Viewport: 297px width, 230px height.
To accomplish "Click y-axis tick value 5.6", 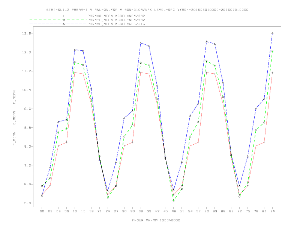I will (27, 203).
